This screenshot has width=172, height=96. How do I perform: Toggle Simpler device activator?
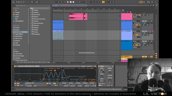tap(15, 66)
